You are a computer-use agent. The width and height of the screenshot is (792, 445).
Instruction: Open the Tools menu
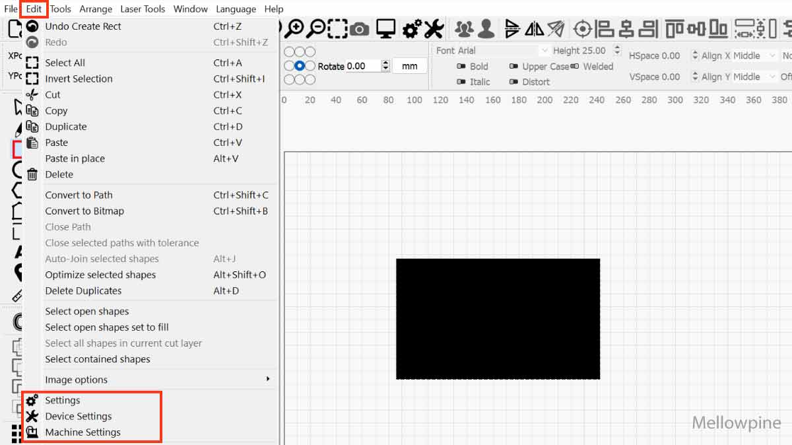[x=60, y=9]
